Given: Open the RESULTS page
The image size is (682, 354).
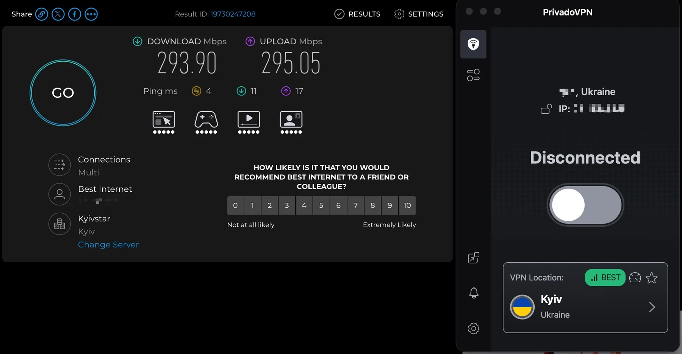Looking at the screenshot, I should tap(357, 14).
